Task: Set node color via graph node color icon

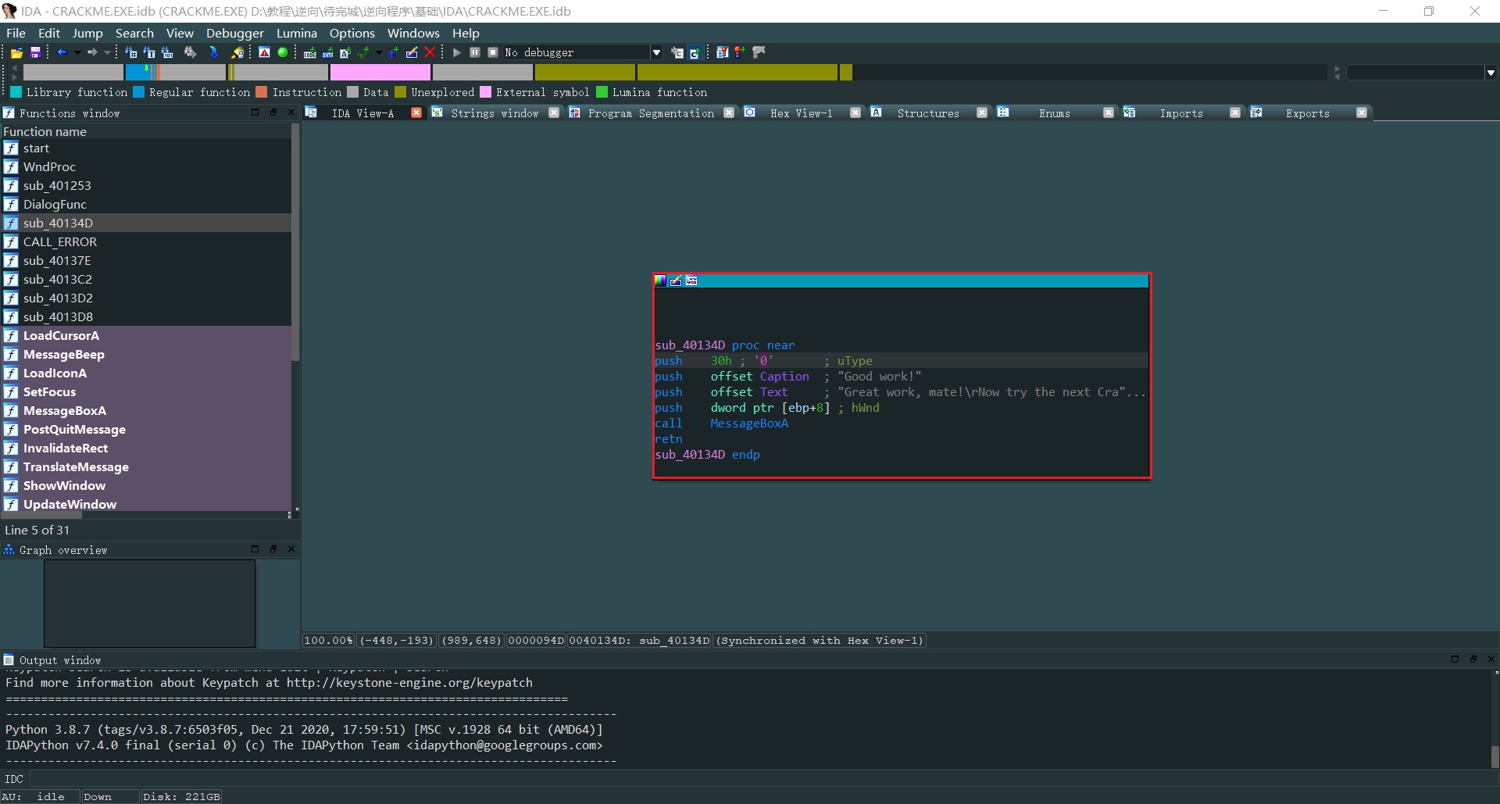Action: [660, 281]
